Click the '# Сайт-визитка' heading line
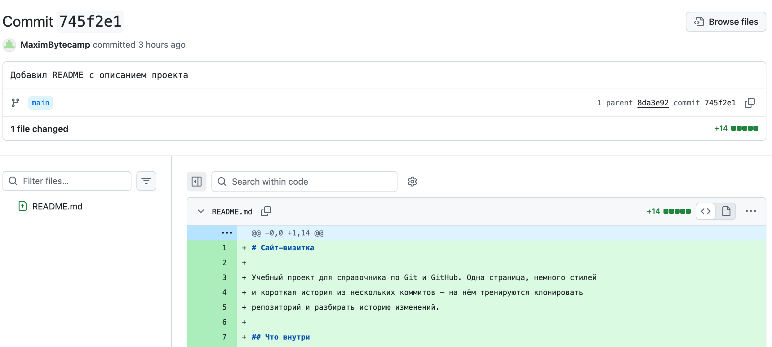Viewport: 772px width, 347px height. pos(283,248)
